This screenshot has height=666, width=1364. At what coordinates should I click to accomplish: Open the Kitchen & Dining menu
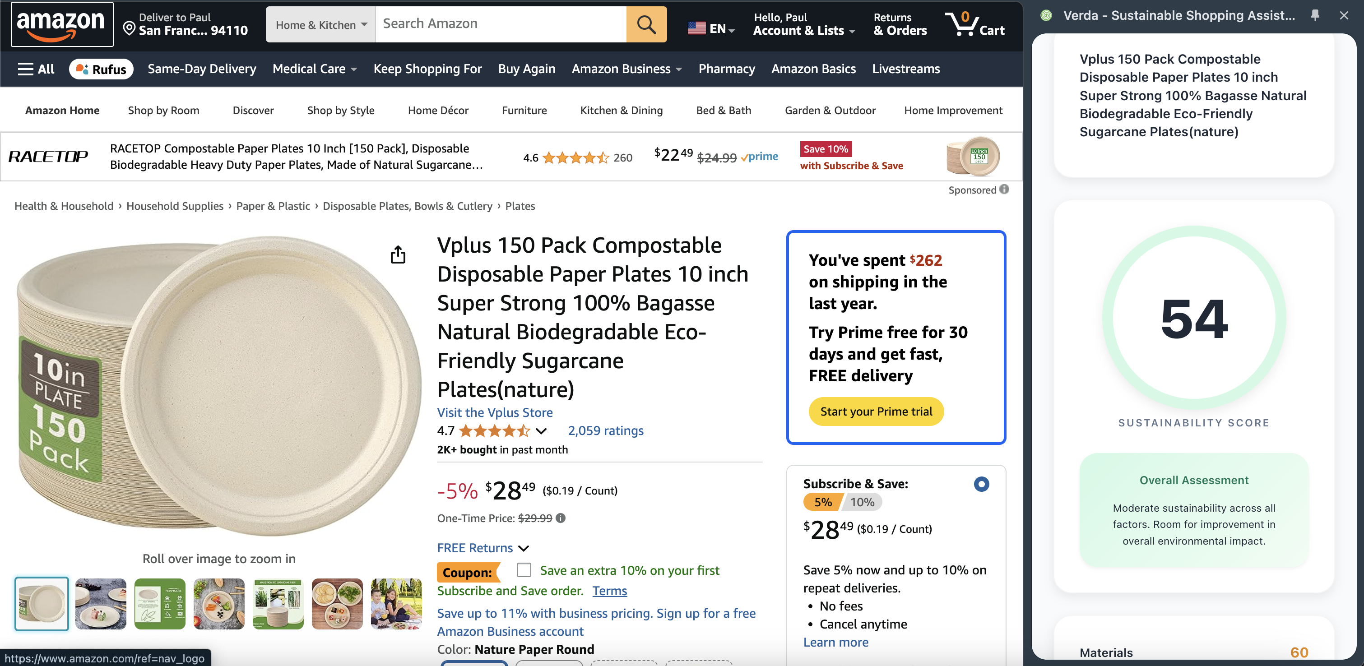621,110
